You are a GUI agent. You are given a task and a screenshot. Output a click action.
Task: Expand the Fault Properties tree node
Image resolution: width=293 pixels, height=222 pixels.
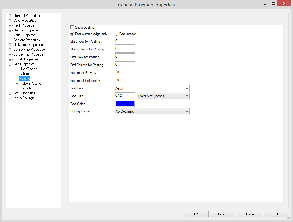click(x=10, y=25)
